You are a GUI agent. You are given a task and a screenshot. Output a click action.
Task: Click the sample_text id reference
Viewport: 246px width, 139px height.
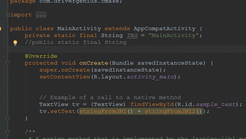216,105
